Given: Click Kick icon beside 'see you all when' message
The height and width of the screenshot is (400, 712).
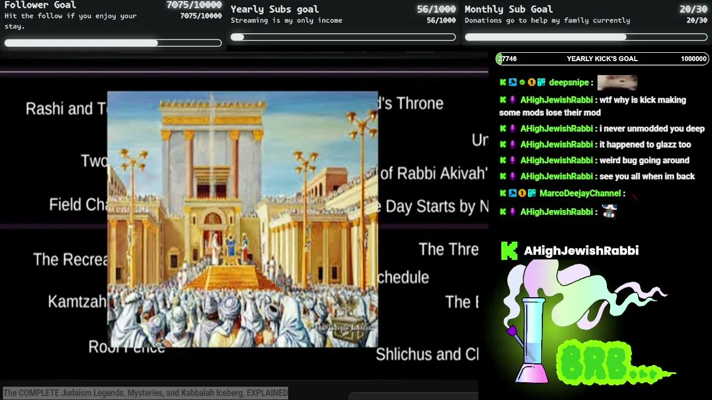Looking at the screenshot, I should (503, 176).
